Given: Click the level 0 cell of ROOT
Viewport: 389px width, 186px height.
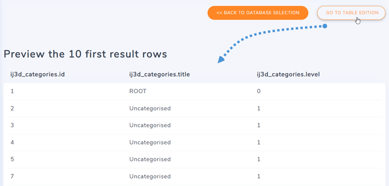Looking at the screenshot, I should tap(259, 91).
